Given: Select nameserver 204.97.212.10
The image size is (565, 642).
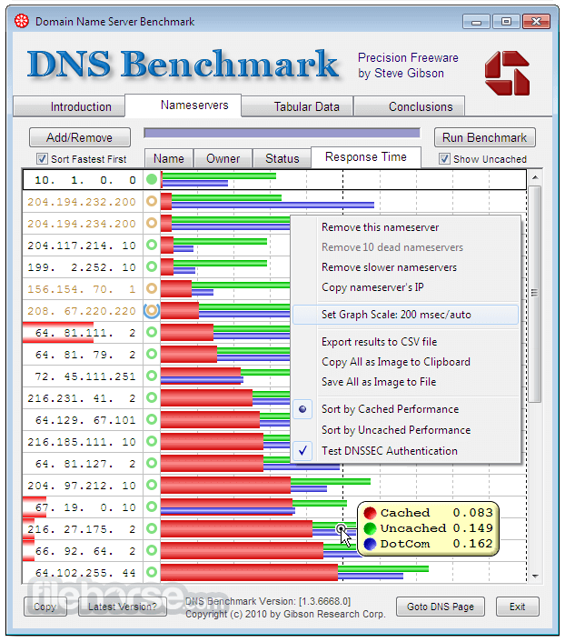Looking at the screenshot, I should (82, 486).
